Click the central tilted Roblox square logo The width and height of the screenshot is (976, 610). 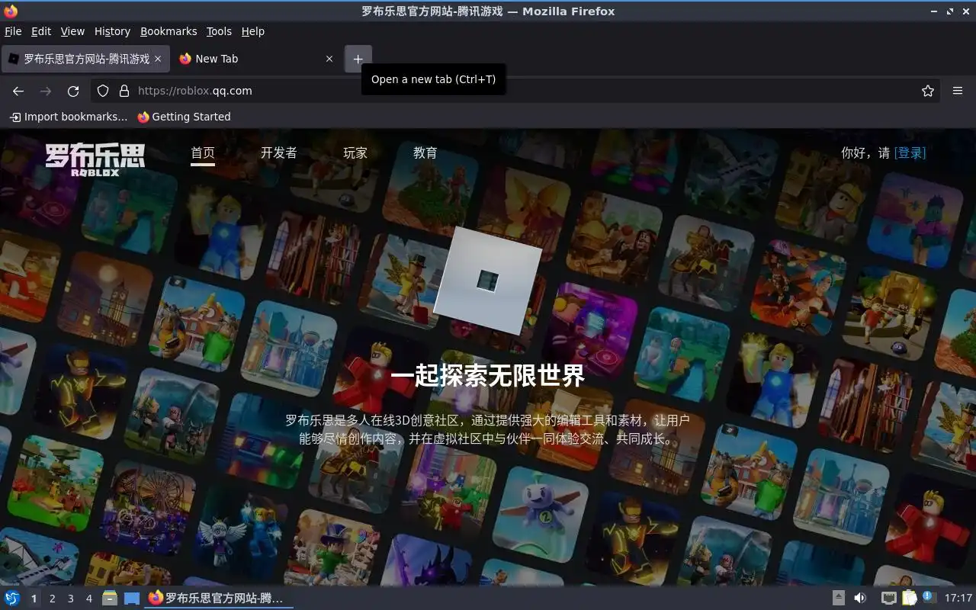click(488, 280)
